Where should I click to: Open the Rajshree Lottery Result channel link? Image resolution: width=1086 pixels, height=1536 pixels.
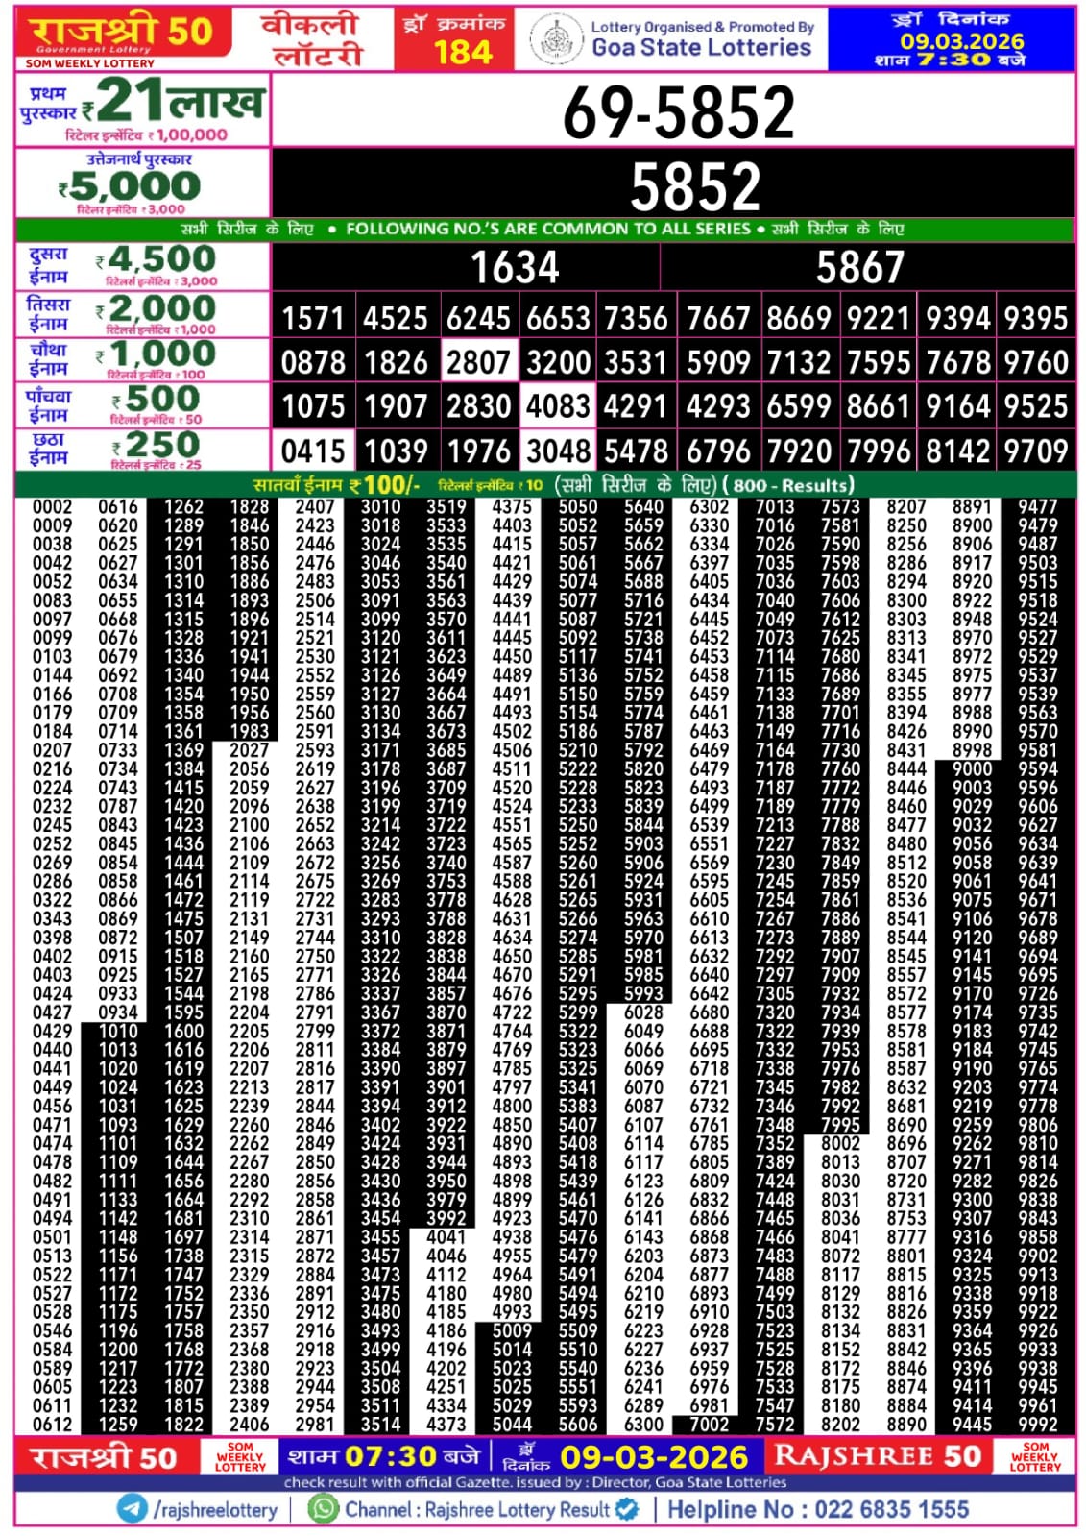pyautogui.click(x=477, y=1509)
